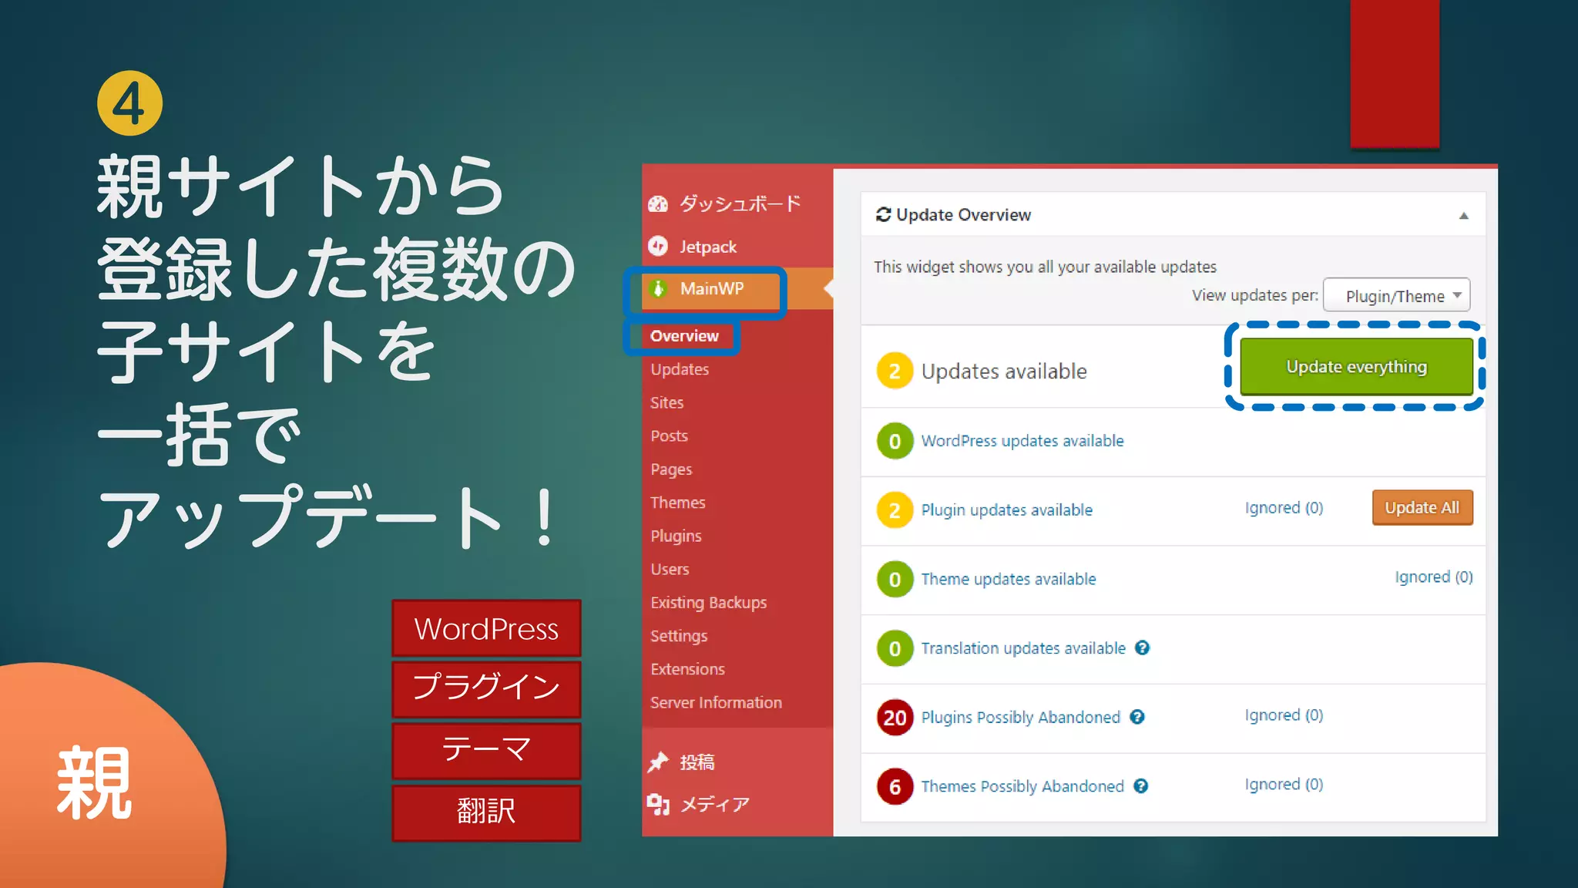
Task: Click the pushpin icon beside 投稿
Action: [x=658, y=762]
